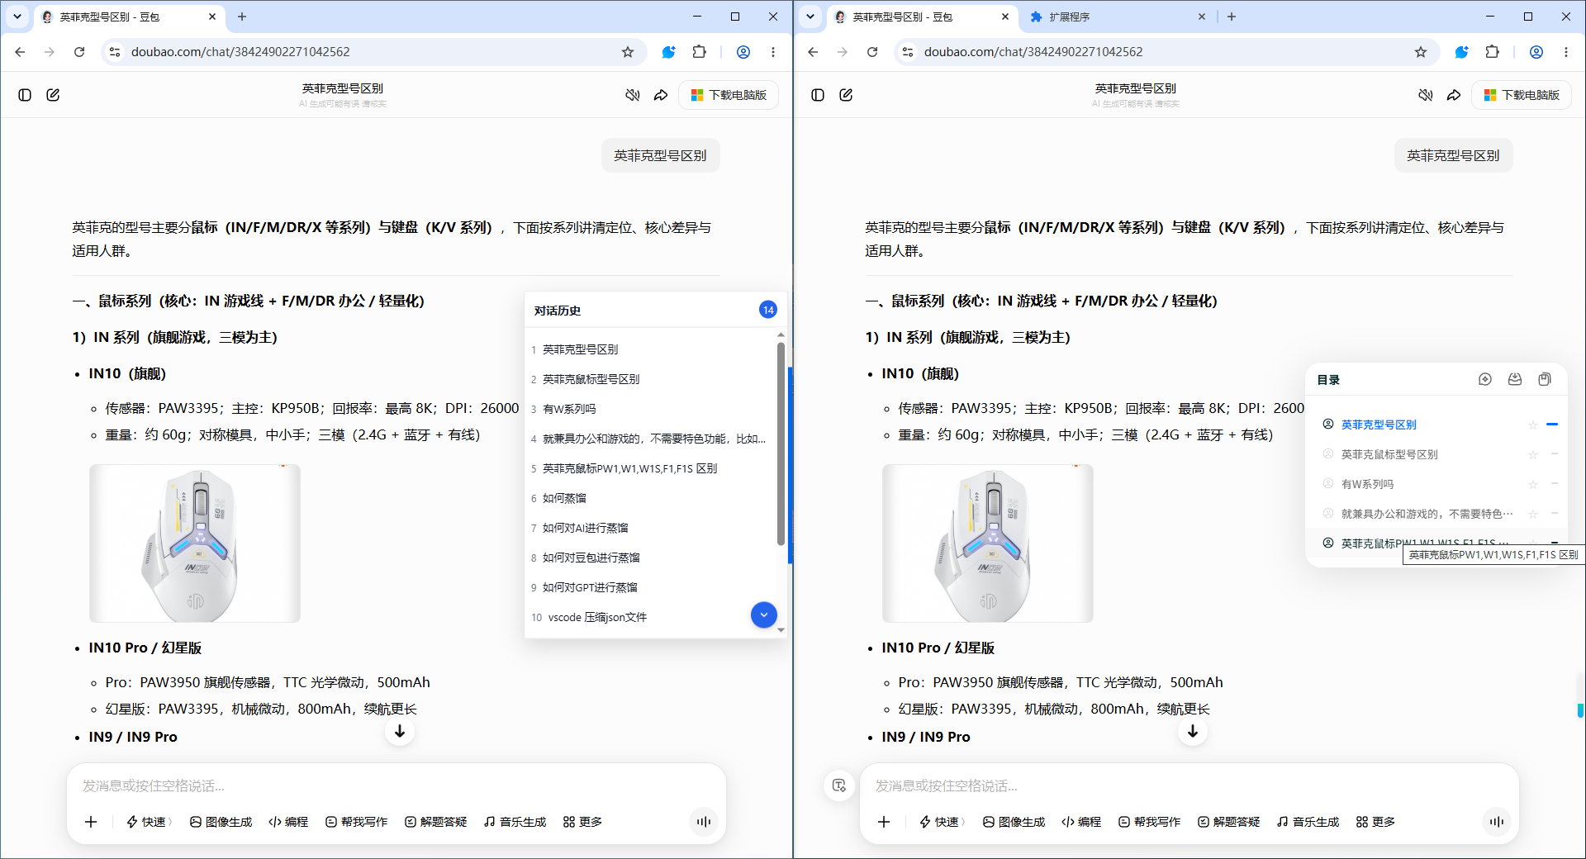Toggle sidebar icon in right window
Screen dimensions: 1586x859
coord(818,95)
